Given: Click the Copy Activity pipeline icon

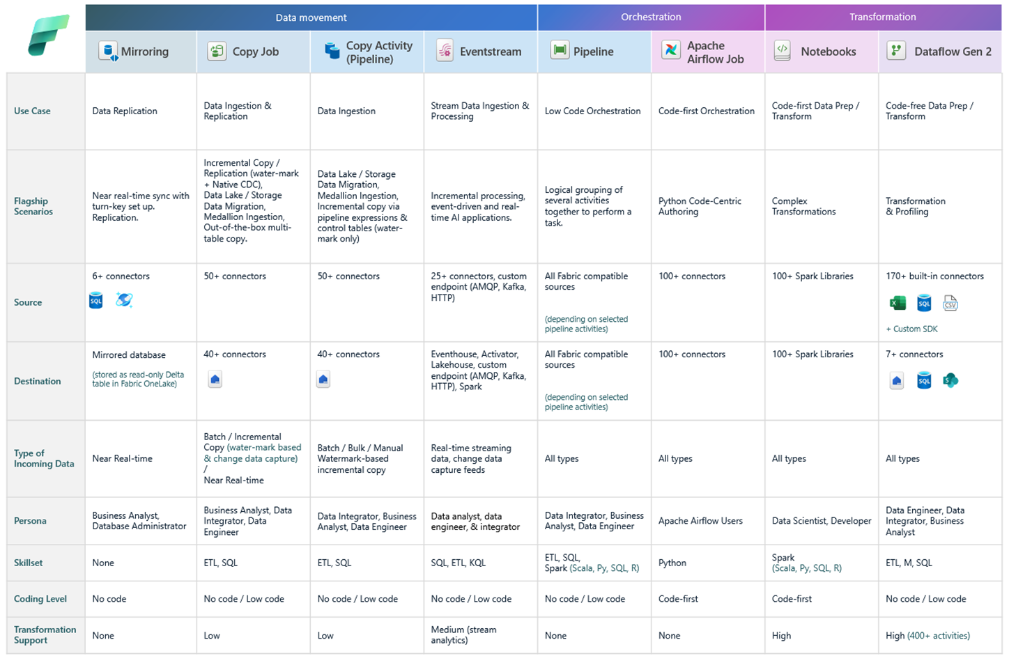Looking at the screenshot, I should tap(332, 52).
